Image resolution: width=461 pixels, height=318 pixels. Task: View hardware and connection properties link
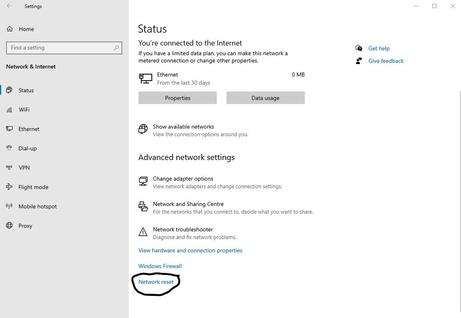point(190,250)
